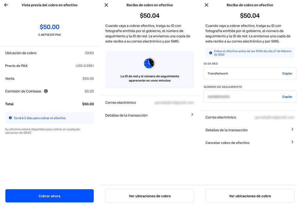Tap info icon next to cash deadline notice

coord(210,53)
